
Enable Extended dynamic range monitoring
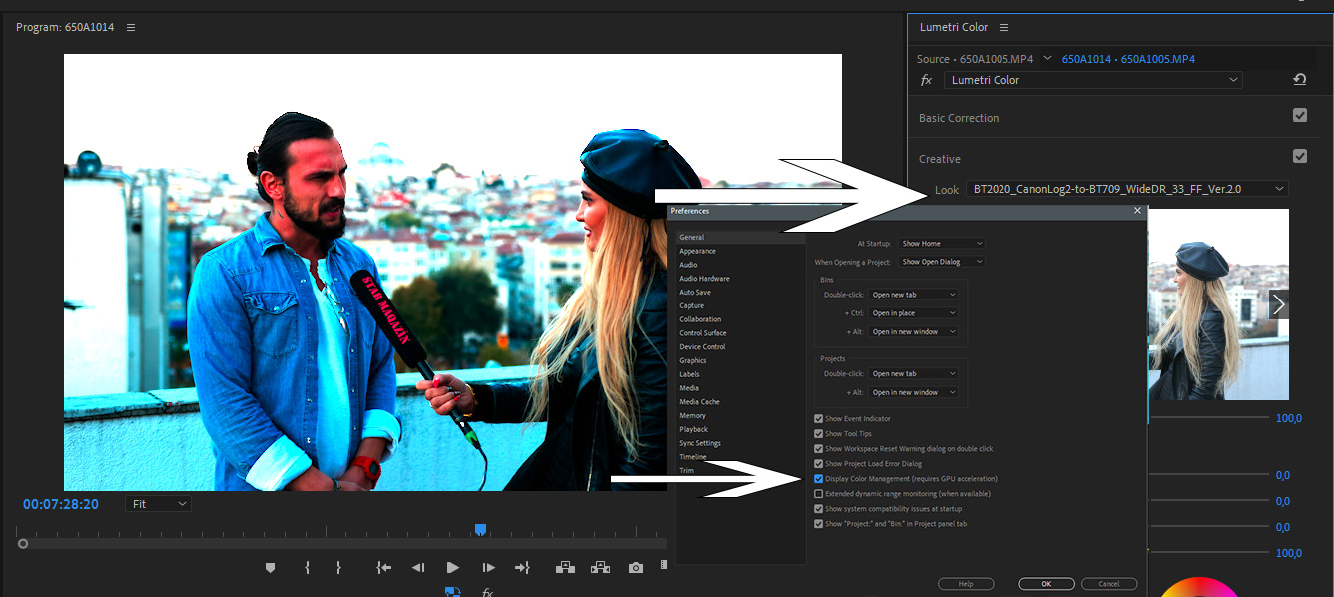click(x=818, y=493)
